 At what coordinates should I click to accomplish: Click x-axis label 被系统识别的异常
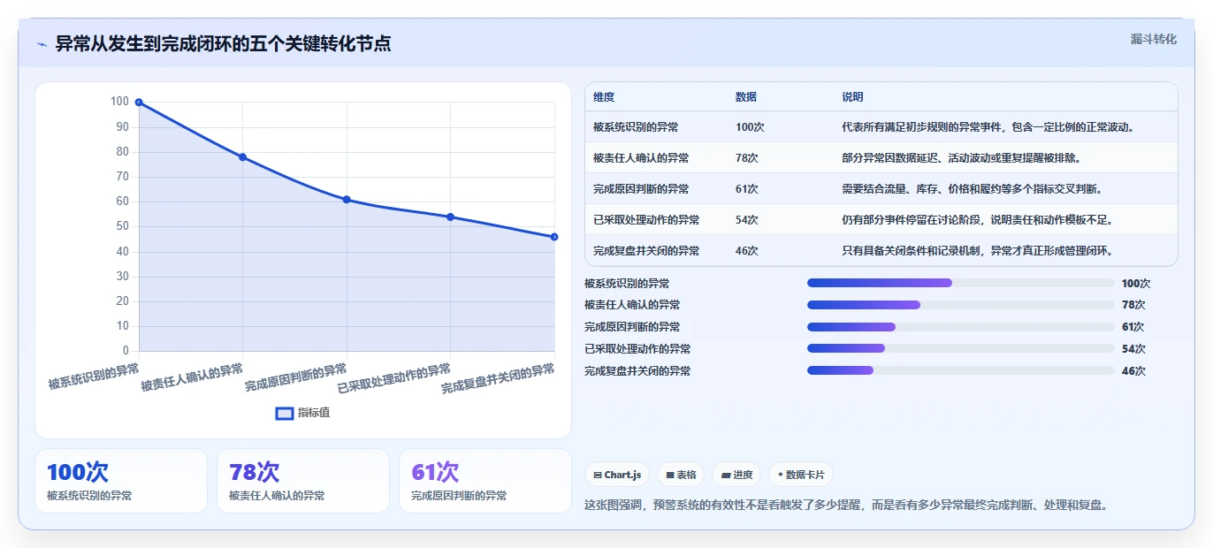[x=94, y=377]
